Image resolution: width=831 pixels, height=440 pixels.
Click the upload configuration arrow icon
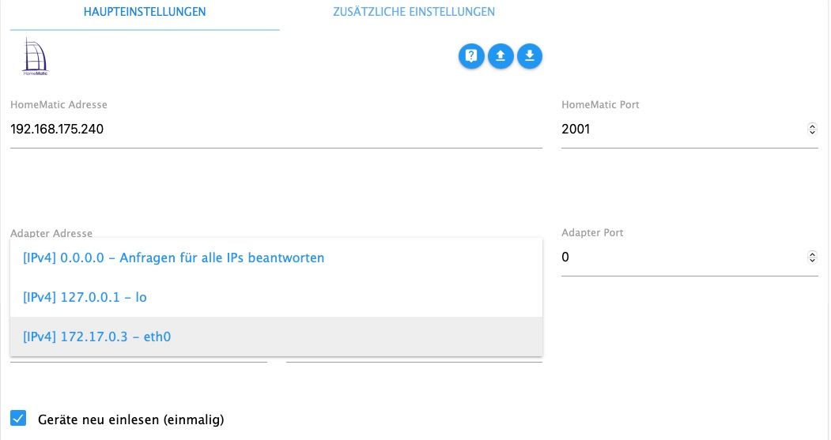pyautogui.click(x=500, y=56)
